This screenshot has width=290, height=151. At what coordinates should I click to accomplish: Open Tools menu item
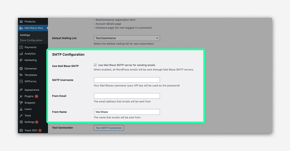click(33, 116)
